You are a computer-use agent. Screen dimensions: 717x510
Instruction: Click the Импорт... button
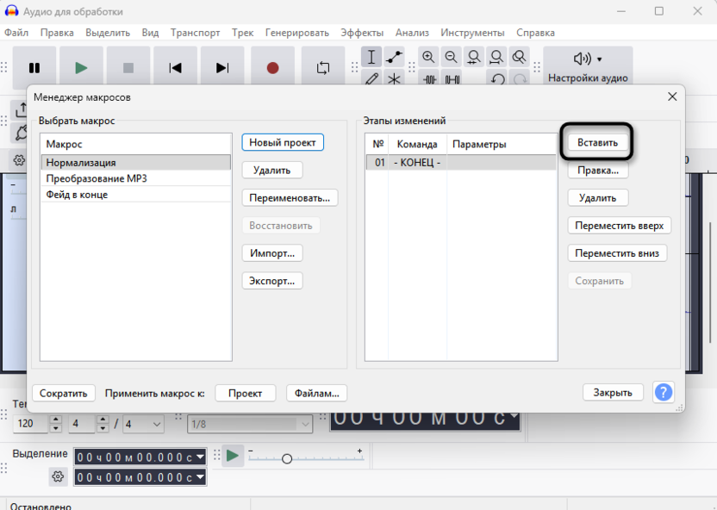(x=271, y=253)
